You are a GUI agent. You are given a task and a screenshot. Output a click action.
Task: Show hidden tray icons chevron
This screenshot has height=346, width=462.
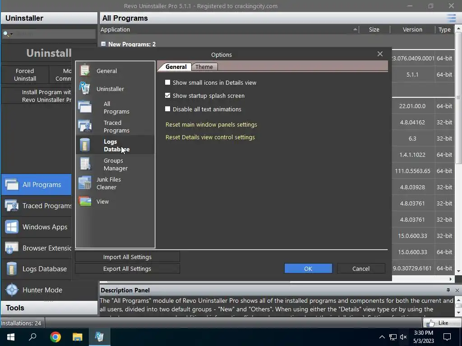point(382,337)
